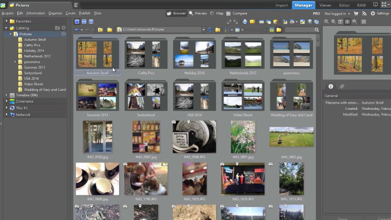
Task: Click the second-monitor display icon
Action: point(375,5)
